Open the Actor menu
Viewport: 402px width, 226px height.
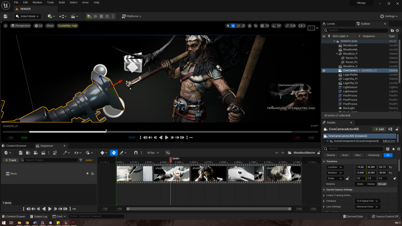pyautogui.click(x=85, y=3)
